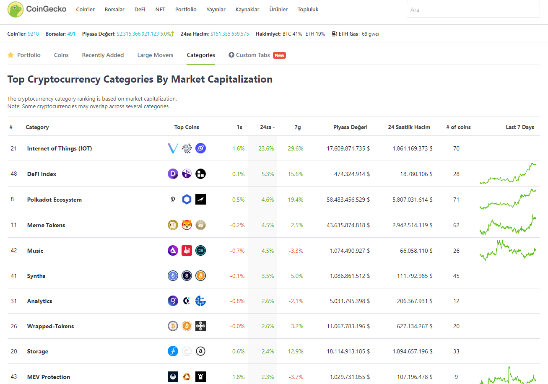Image resolution: width=548 pixels, height=384 pixels.
Task: Click the black squares icon in DeFi Index row
Action: (200, 174)
